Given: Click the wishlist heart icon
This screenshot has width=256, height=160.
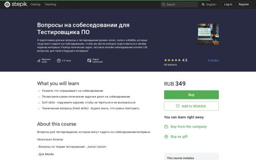Looking at the screenshot, I should pos(177,106).
